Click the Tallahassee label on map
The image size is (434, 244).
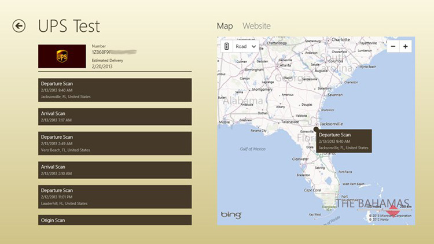[x=290, y=122]
